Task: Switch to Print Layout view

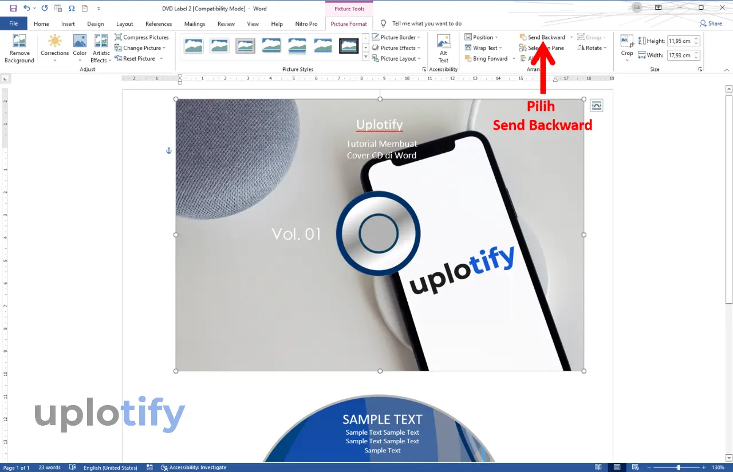Action: tap(618, 467)
